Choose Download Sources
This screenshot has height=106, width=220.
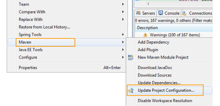pos(170,75)
